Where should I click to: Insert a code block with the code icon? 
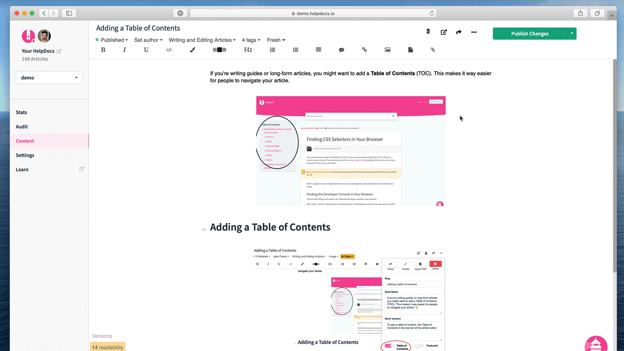169,50
